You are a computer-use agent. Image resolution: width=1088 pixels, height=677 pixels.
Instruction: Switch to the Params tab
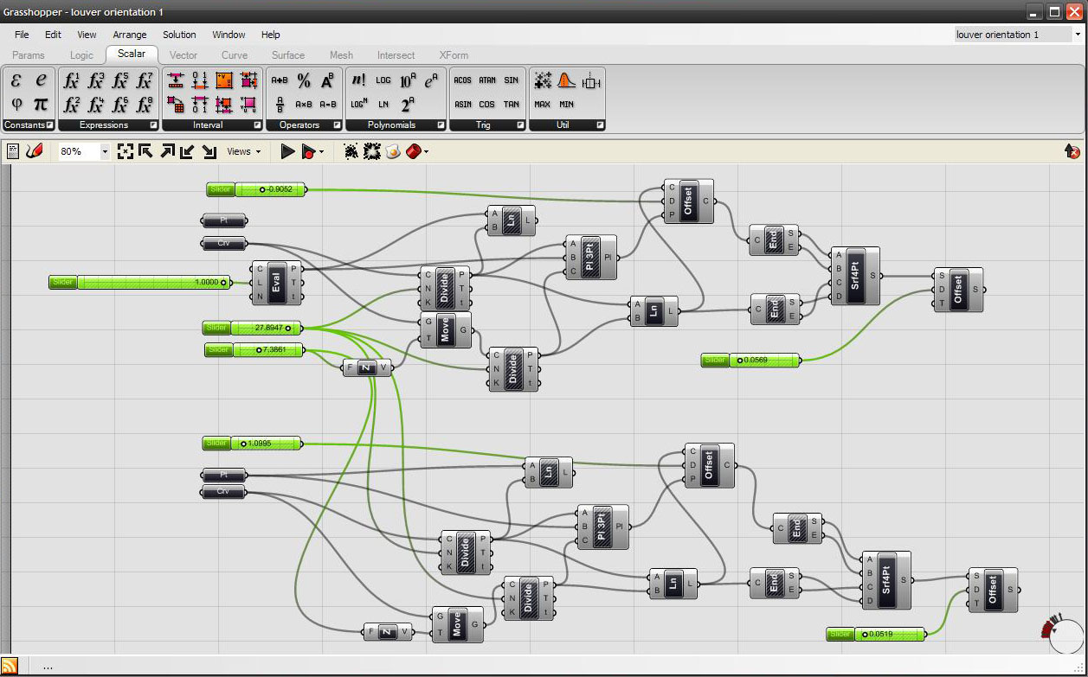tap(29, 55)
